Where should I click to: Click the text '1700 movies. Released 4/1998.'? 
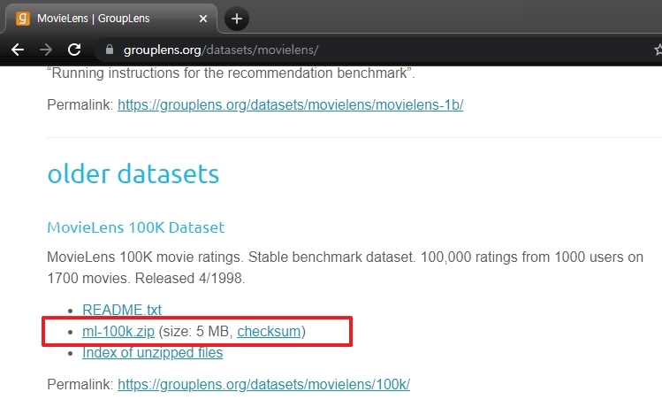click(x=146, y=279)
